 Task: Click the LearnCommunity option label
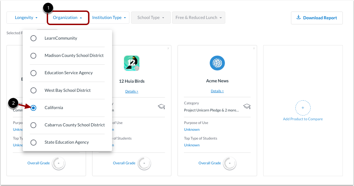(x=61, y=38)
